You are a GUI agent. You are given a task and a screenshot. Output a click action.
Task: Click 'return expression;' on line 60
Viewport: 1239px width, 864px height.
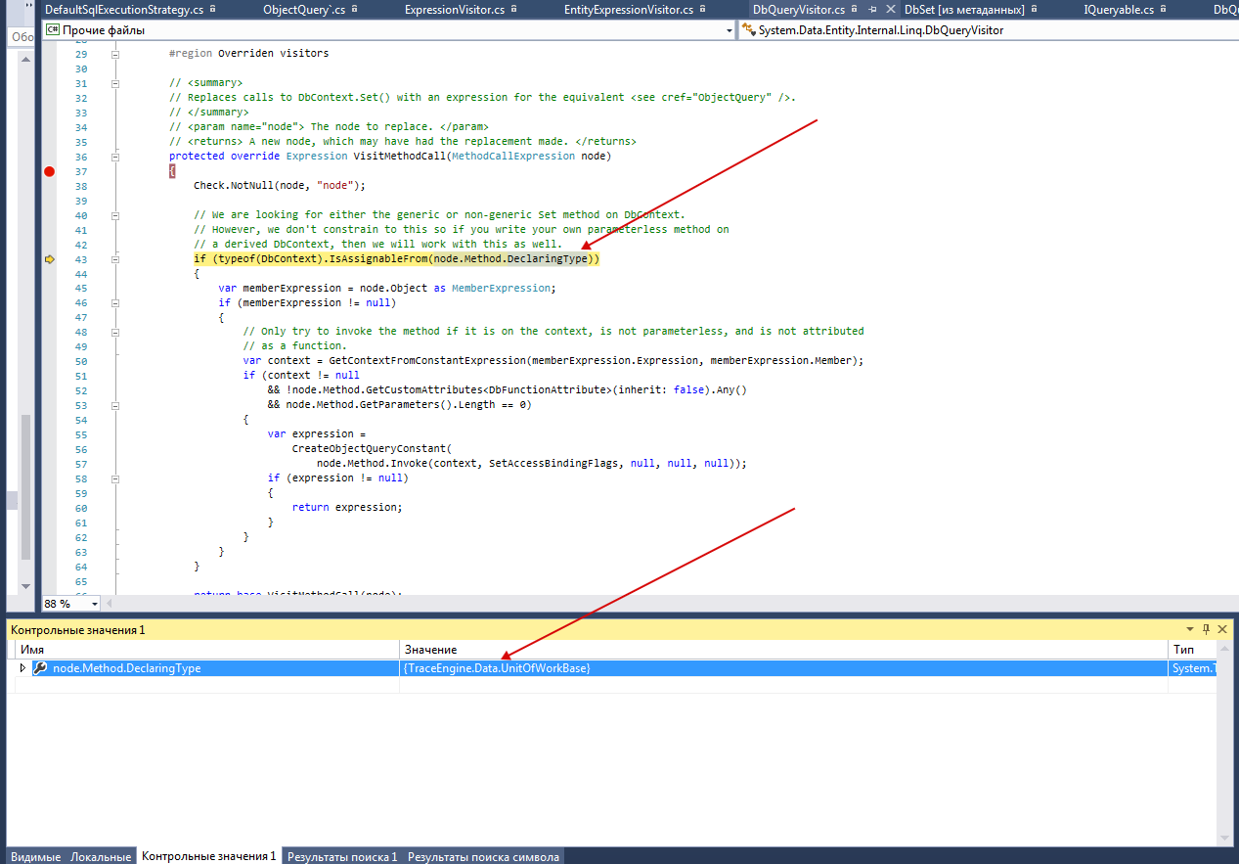coord(347,508)
